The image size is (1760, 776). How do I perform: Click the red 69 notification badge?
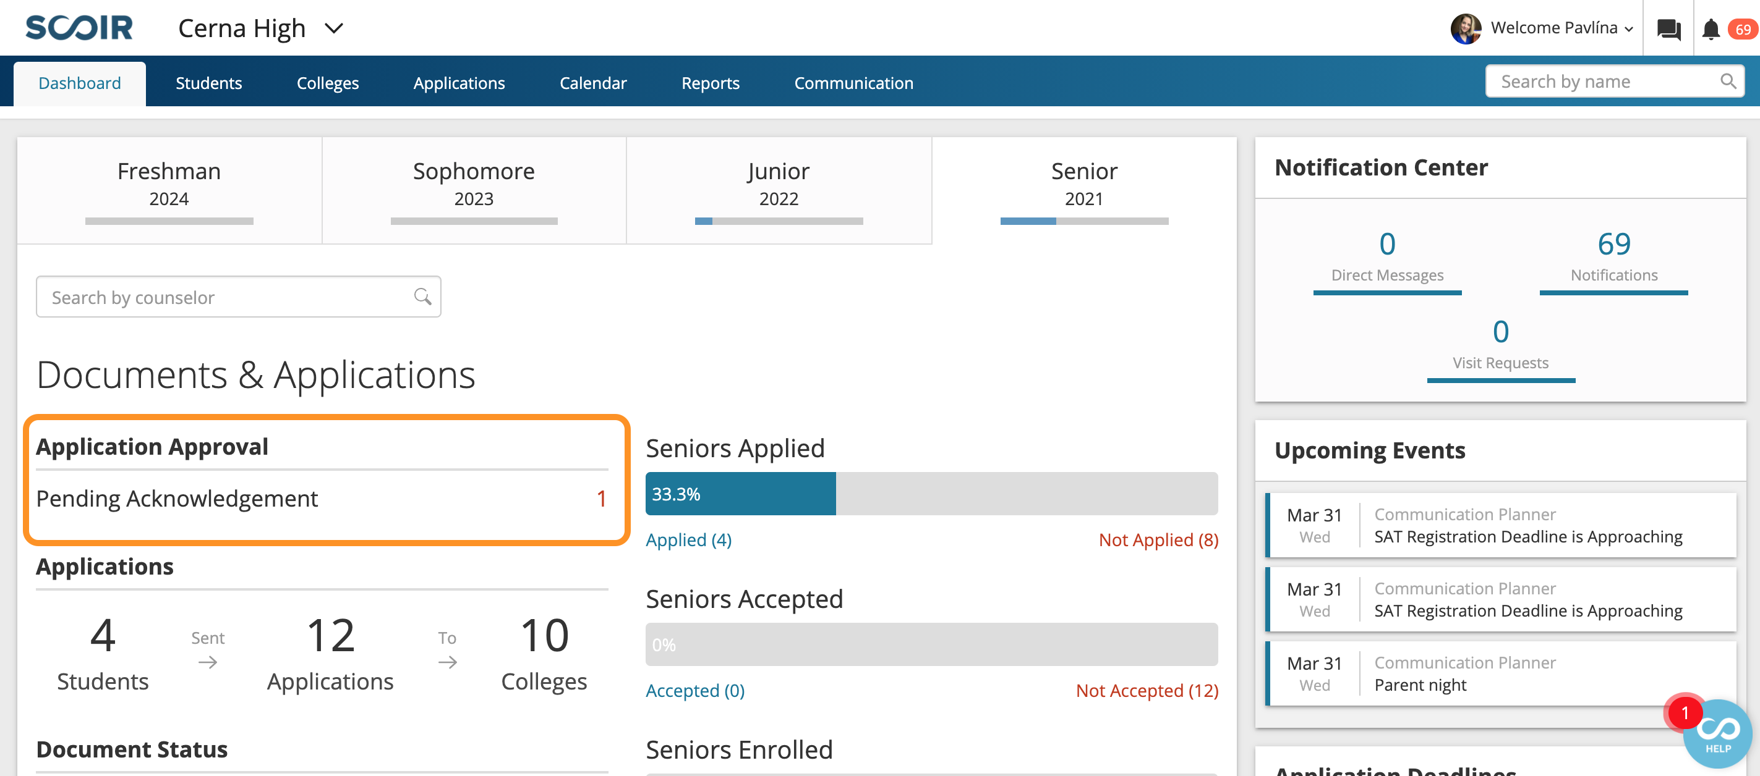pyautogui.click(x=1743, y=30)
